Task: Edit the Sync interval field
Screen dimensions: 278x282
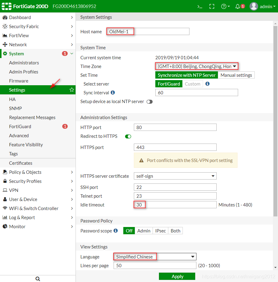Action: click(197, 92)
